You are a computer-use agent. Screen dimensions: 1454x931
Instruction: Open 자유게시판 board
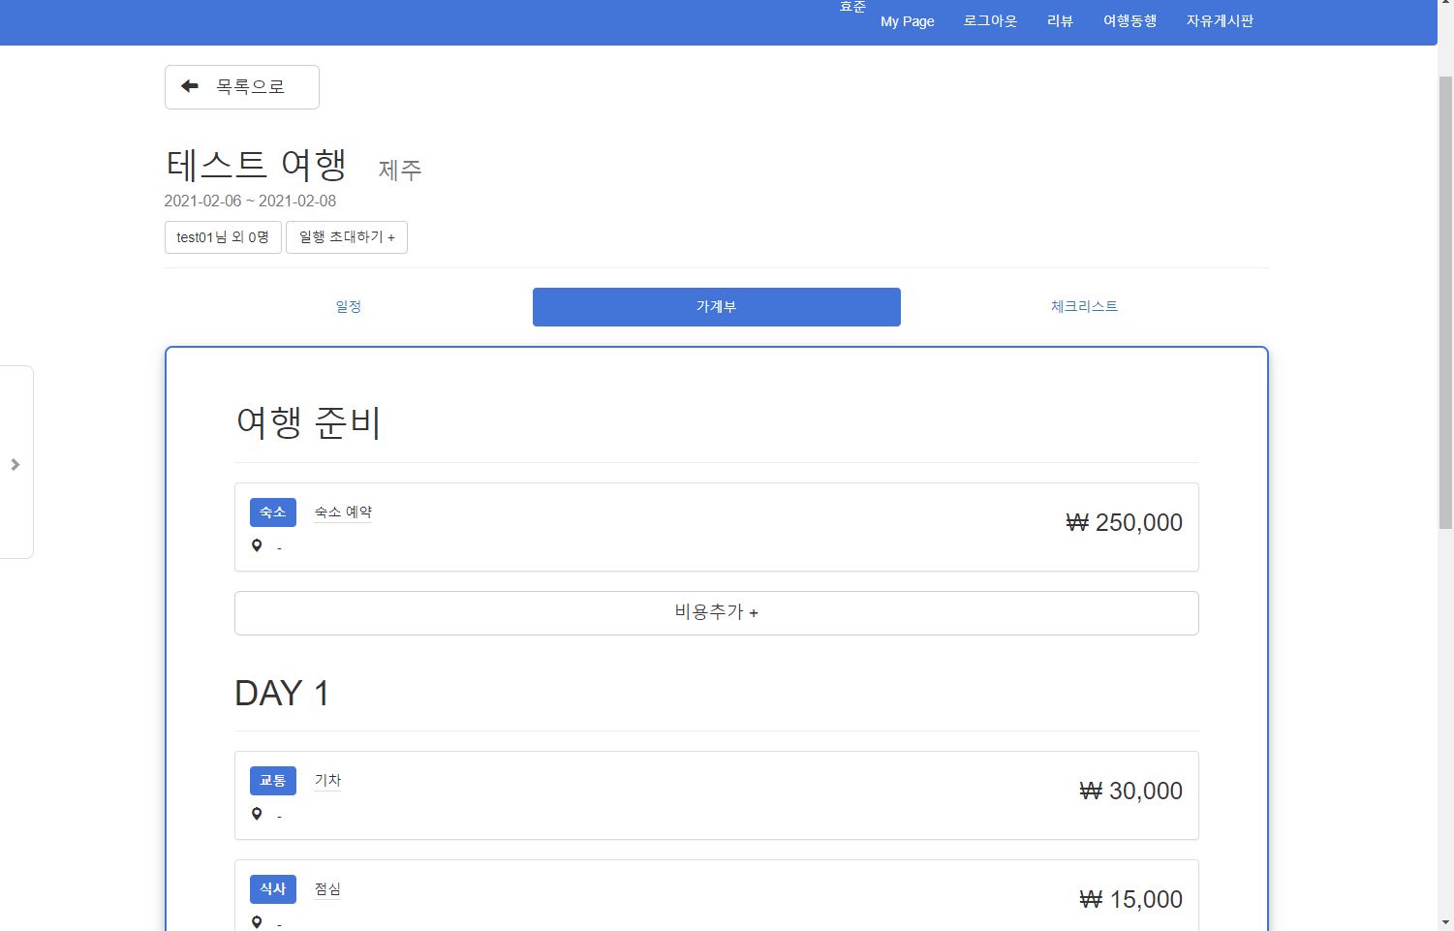coord(1220,20)
